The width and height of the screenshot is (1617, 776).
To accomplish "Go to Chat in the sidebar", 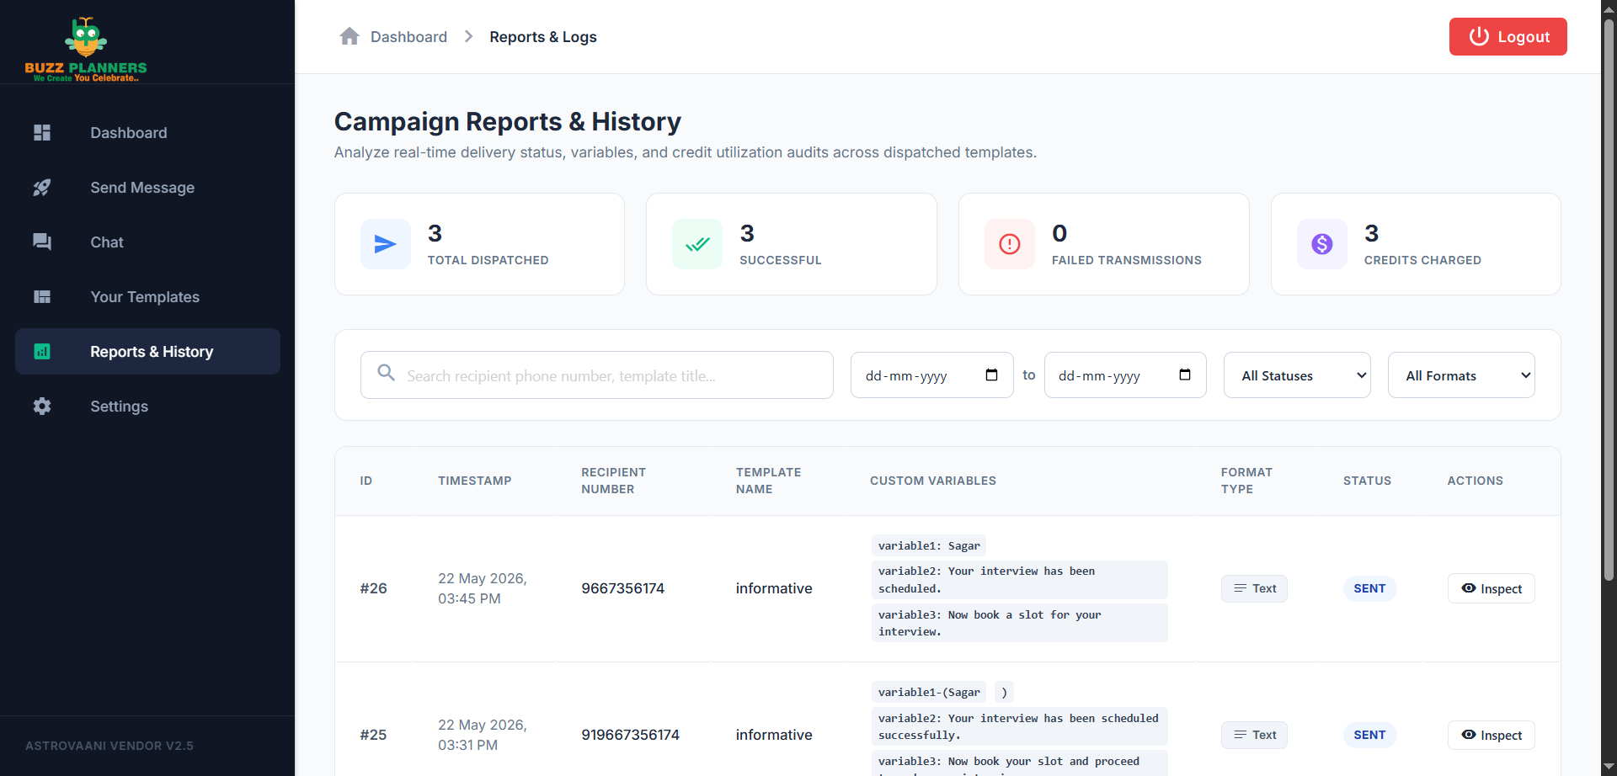I will point(147,242).
